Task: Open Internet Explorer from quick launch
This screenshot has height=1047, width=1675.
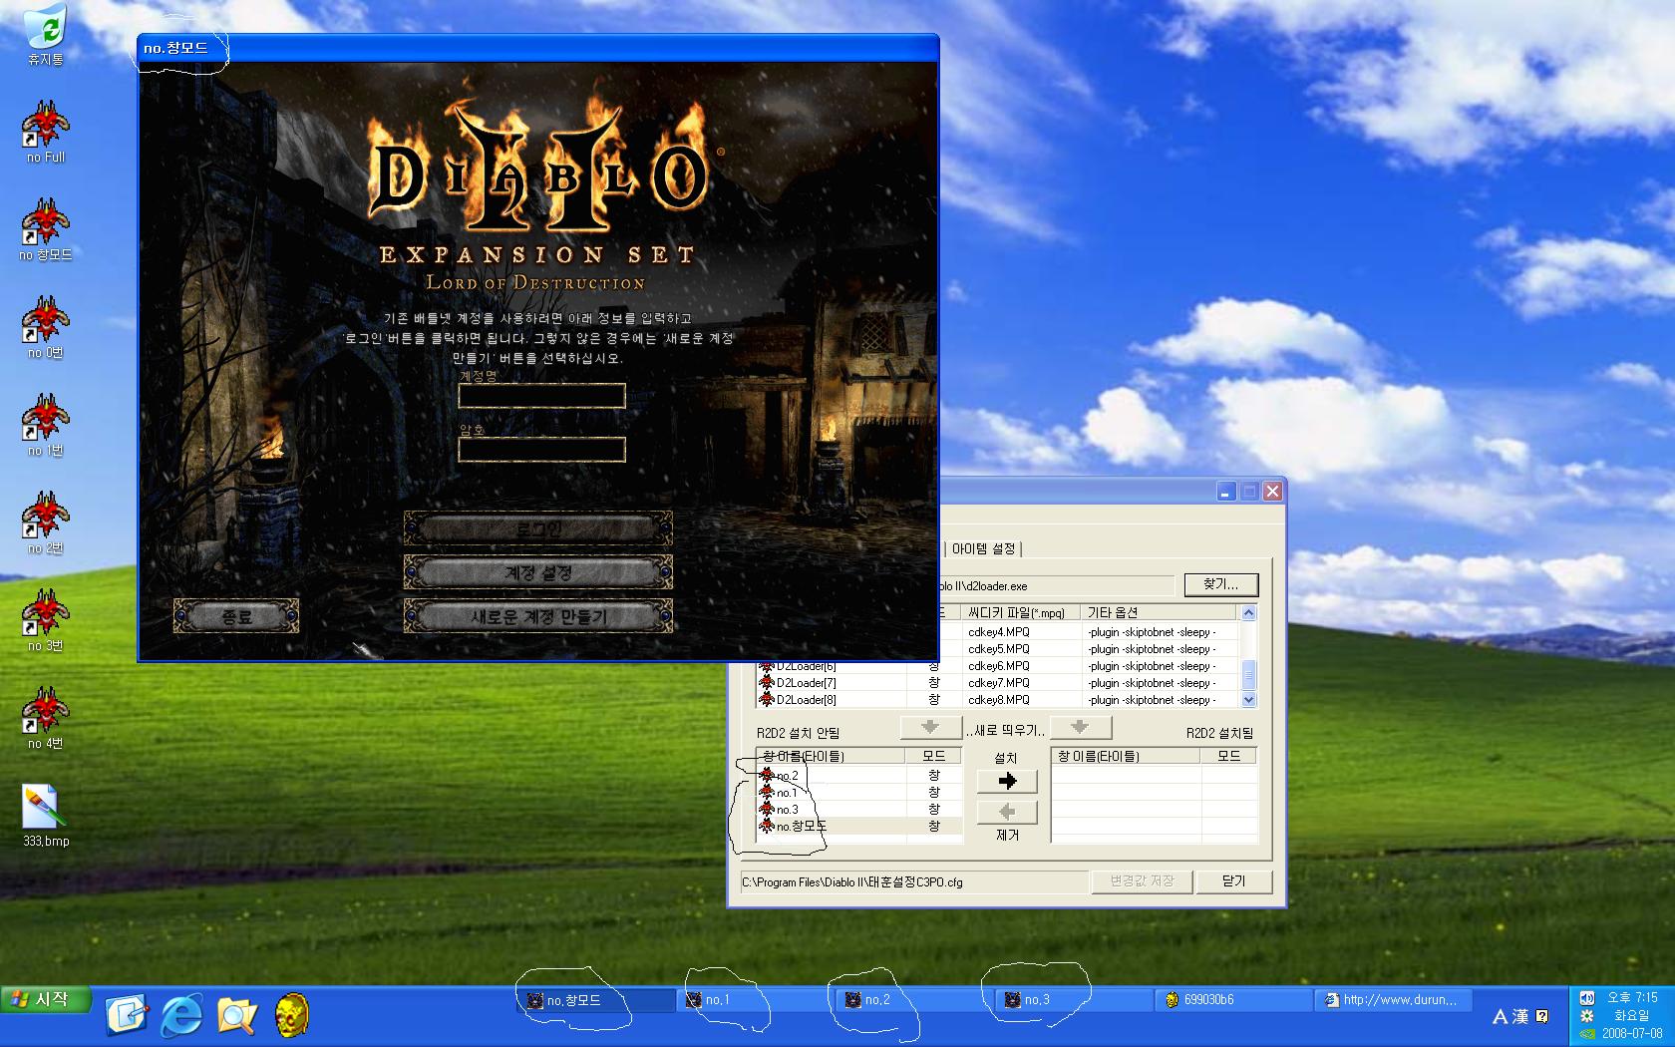Action: point(181,1015)
